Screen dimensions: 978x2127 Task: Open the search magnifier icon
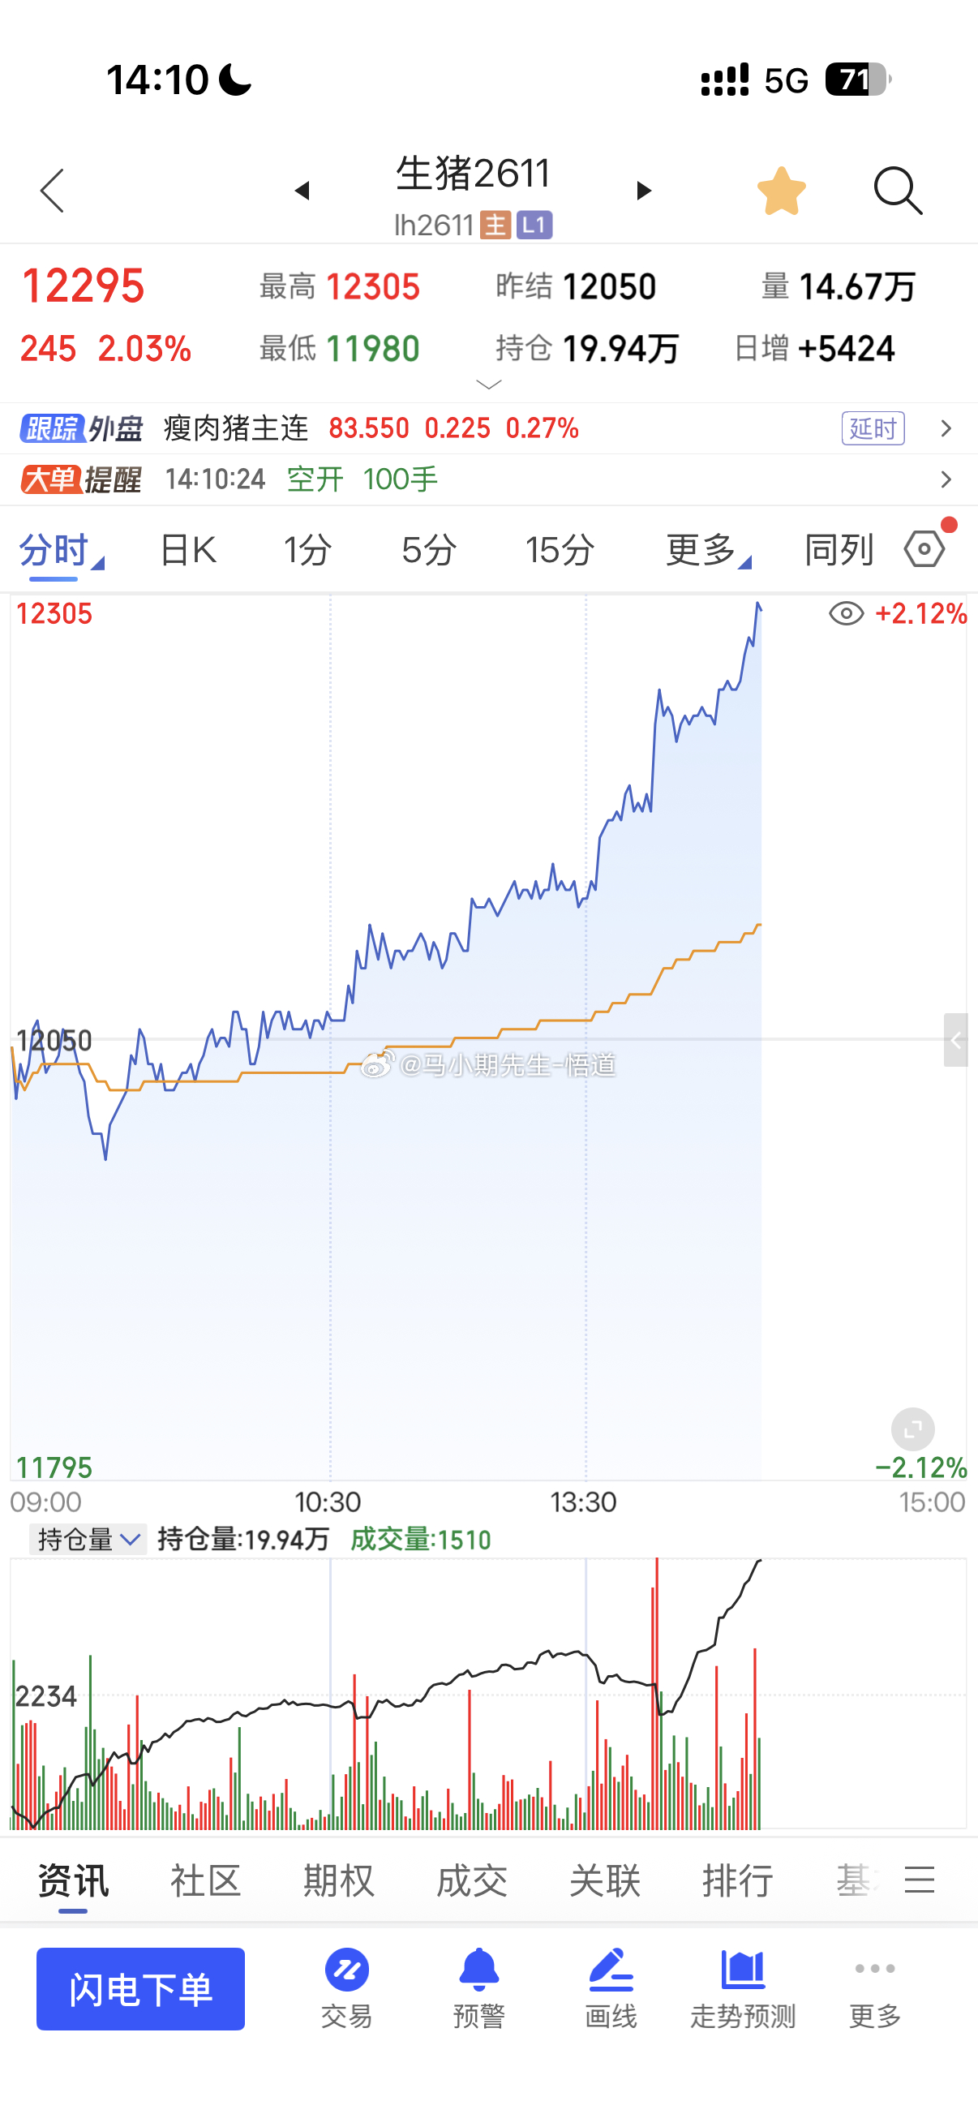[x=898, y=191]
